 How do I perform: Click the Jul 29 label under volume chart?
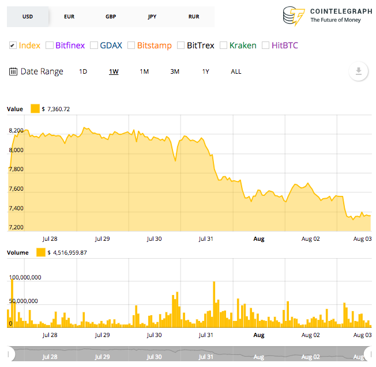[x=102, y=335]
